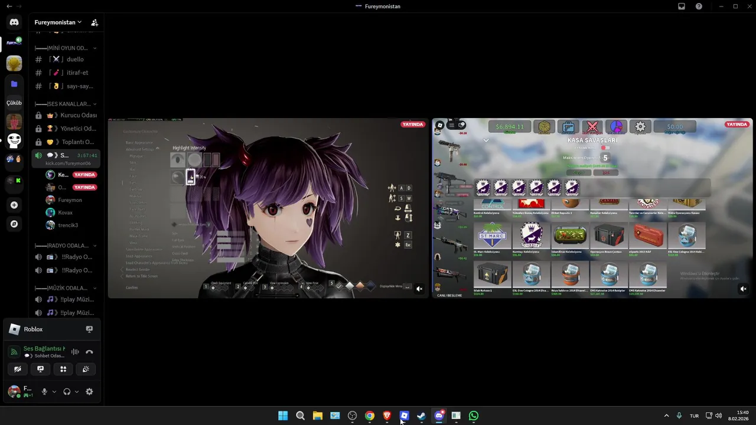Collapse the SES KANALLAR... category
This screenshot has height=425, width=756.
click(x=66, y=104)
